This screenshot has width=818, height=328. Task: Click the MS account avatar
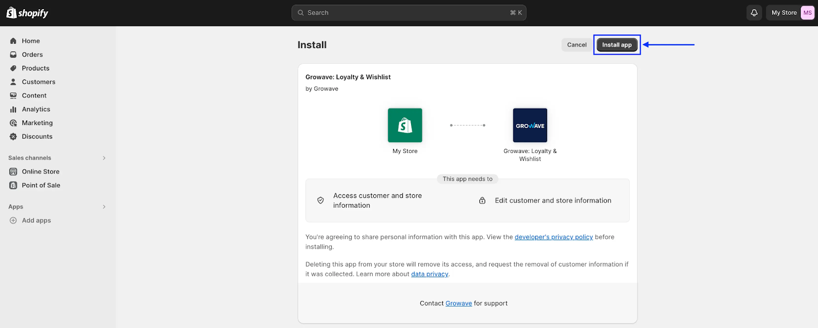(807, 13)
